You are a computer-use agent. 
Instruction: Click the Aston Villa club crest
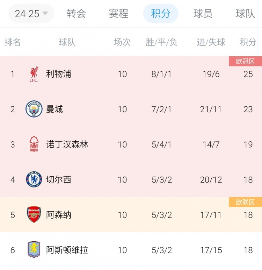coord(34,250)
